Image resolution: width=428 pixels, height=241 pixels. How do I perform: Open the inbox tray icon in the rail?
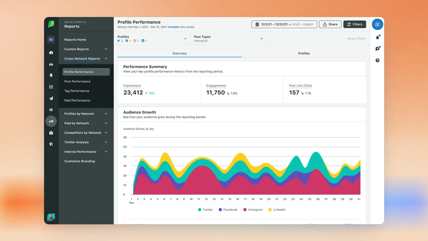click(x=51, y=64)
